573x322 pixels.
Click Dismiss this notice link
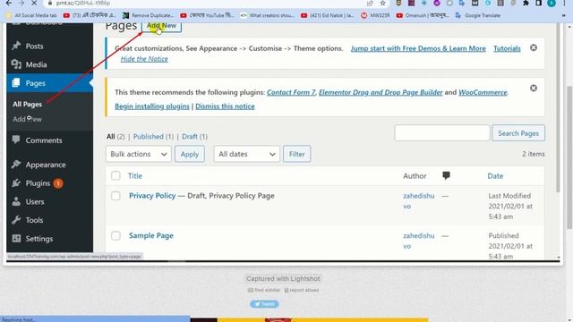point(225,106)
